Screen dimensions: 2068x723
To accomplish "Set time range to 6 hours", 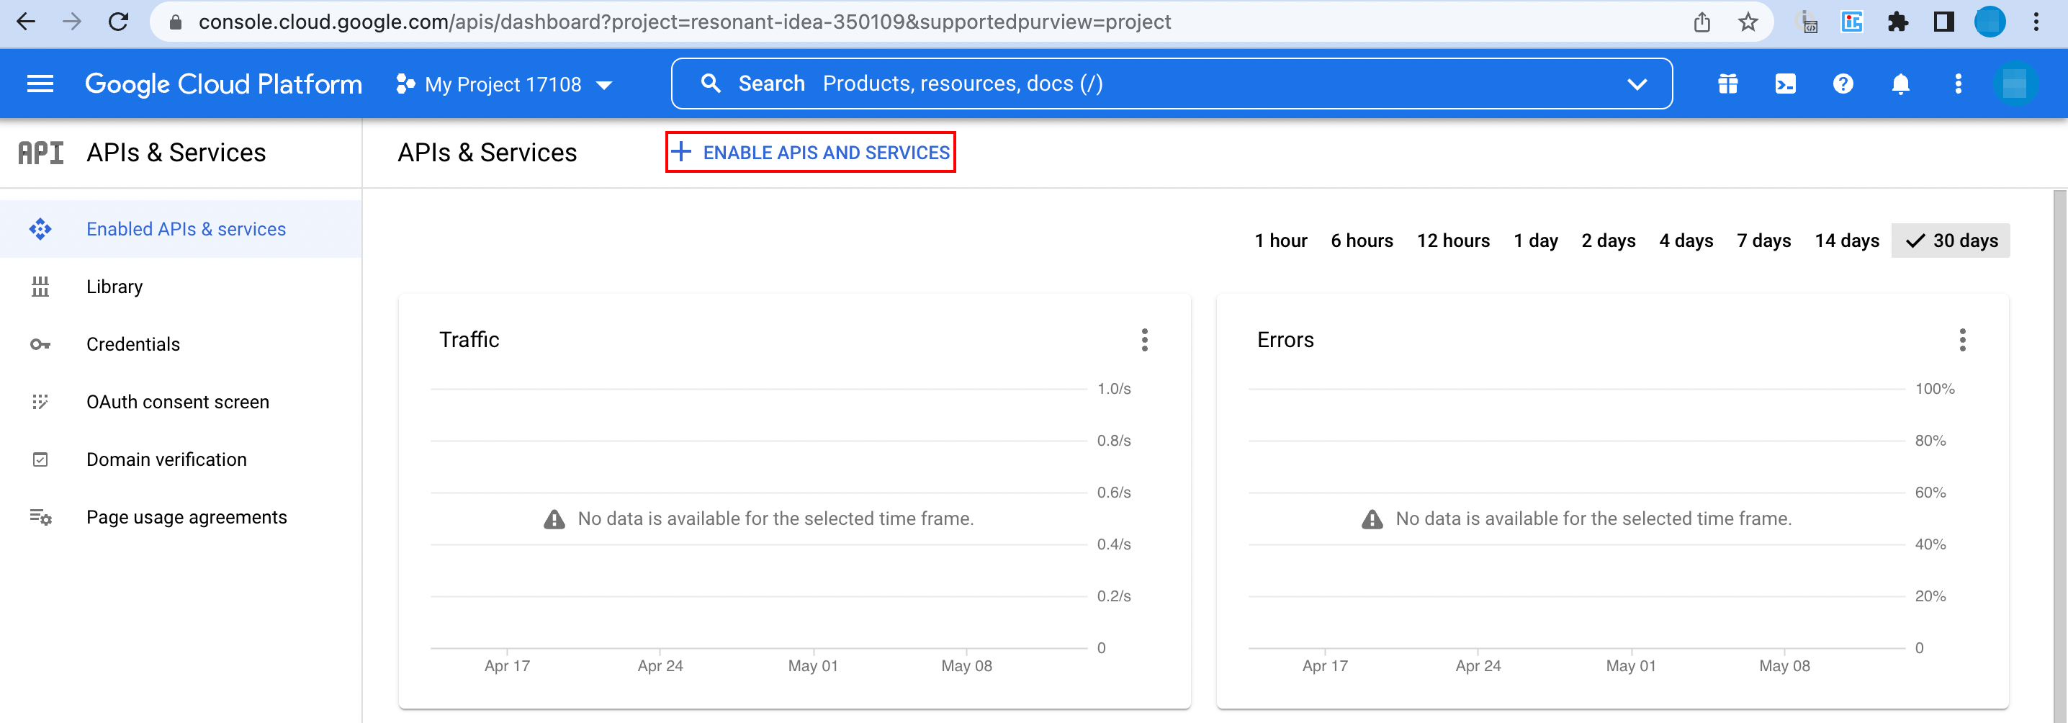I will click(x=1362, y=241).
